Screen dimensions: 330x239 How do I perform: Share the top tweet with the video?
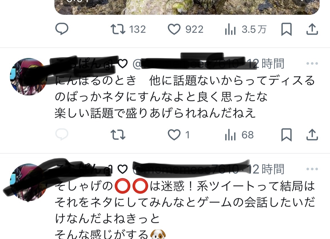[312, 29]
